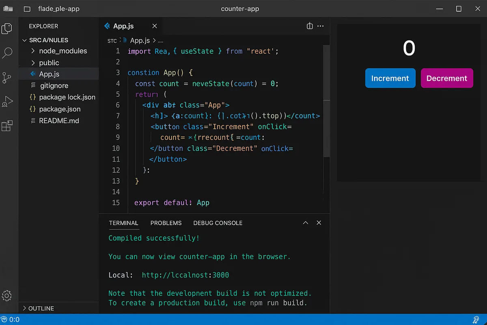Open package lock.json file

(x=58, y=97)
